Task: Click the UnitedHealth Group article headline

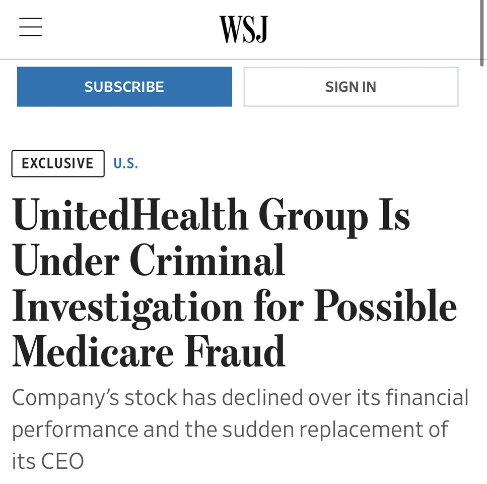Action: [235, 282]
